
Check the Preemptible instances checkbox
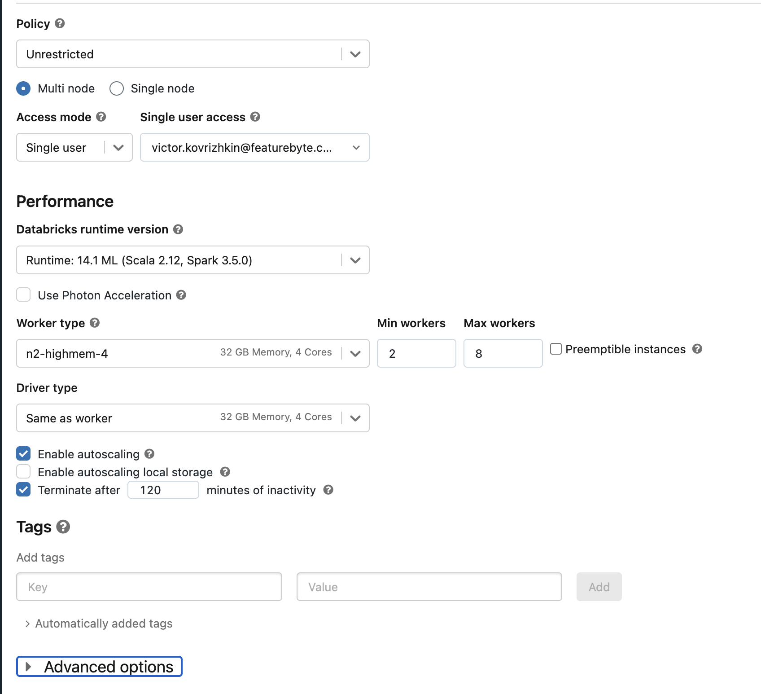[556, 348]
